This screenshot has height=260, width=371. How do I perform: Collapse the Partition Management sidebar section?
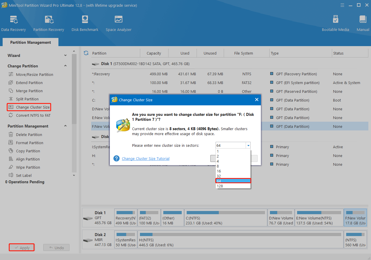click(x=65, y=126)
